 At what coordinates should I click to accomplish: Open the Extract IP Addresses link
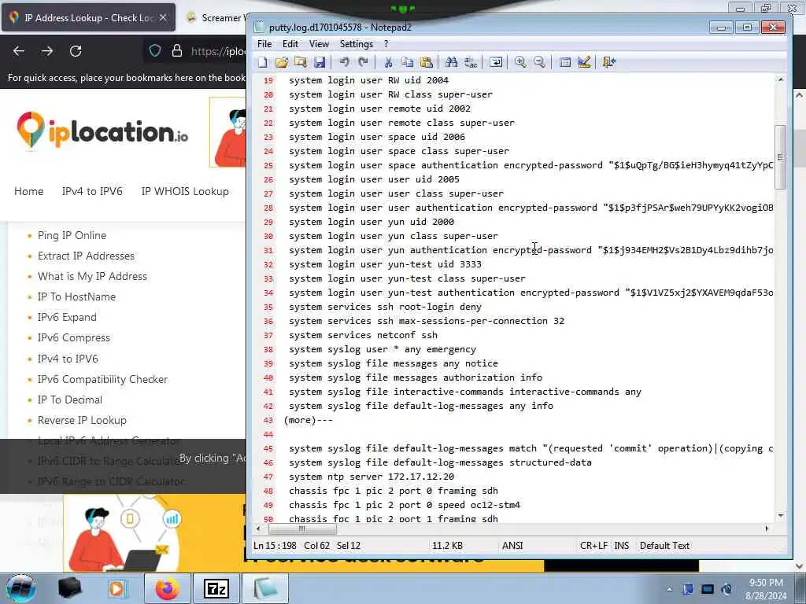(x=86, y=256)
